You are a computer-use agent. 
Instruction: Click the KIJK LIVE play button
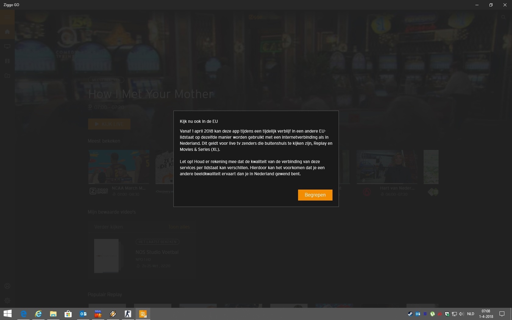[109, 124]
